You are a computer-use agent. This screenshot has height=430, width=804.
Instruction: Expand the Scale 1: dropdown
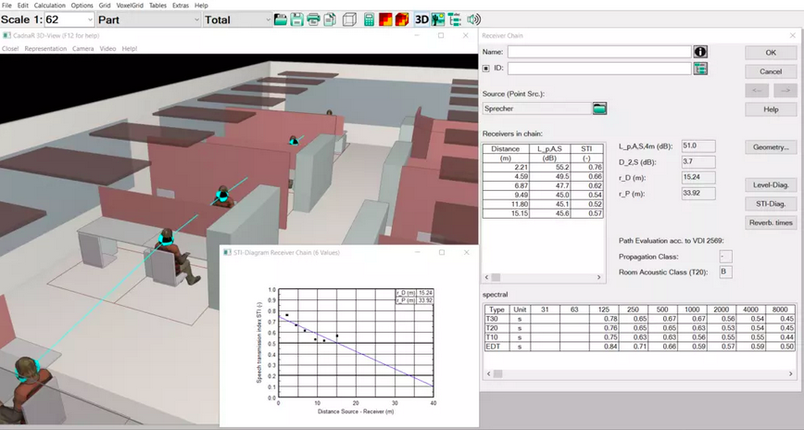(89, 19)
